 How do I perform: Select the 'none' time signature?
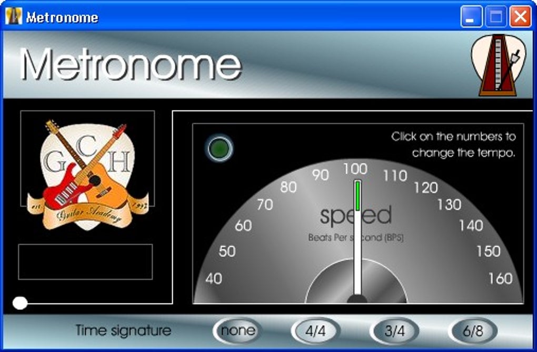point(237,331)
